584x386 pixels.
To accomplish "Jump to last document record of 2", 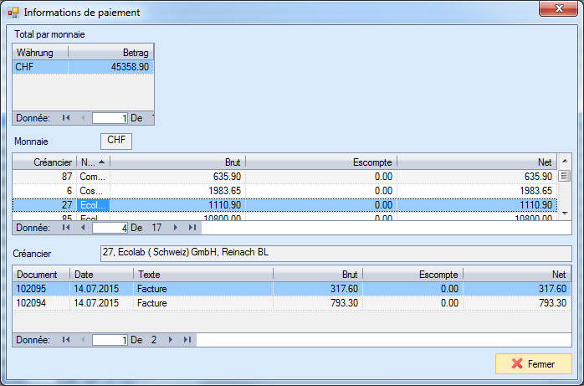I will pos(187,340).
